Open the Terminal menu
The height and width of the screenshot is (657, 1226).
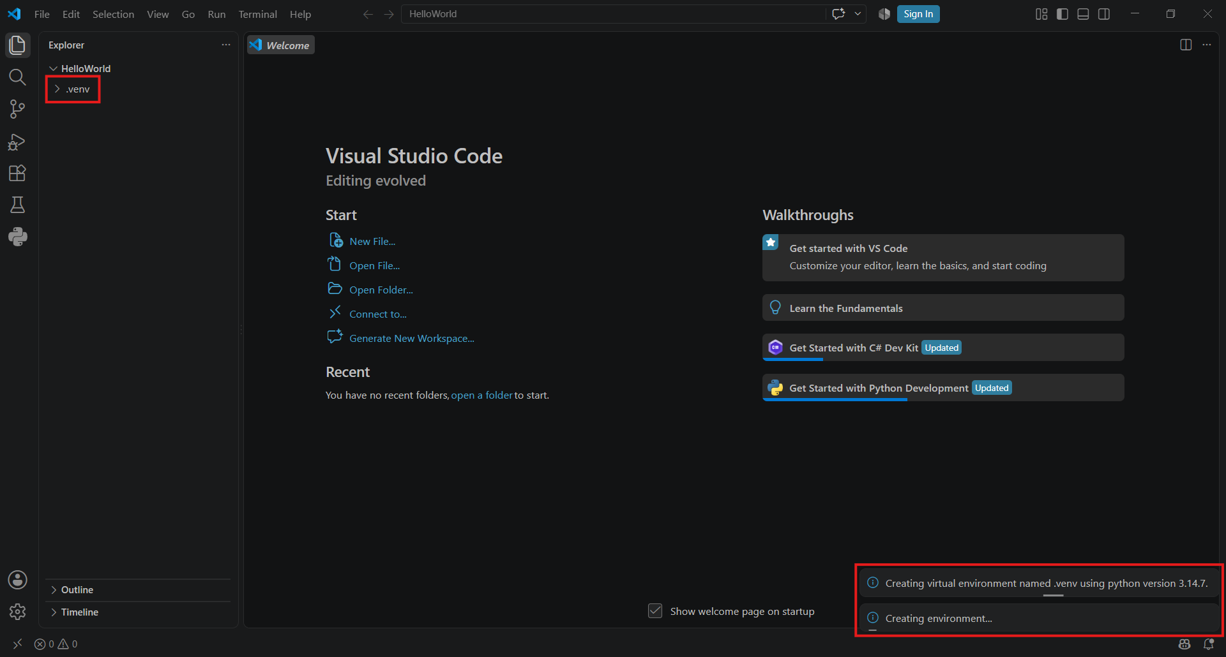[x=258, y=14]
